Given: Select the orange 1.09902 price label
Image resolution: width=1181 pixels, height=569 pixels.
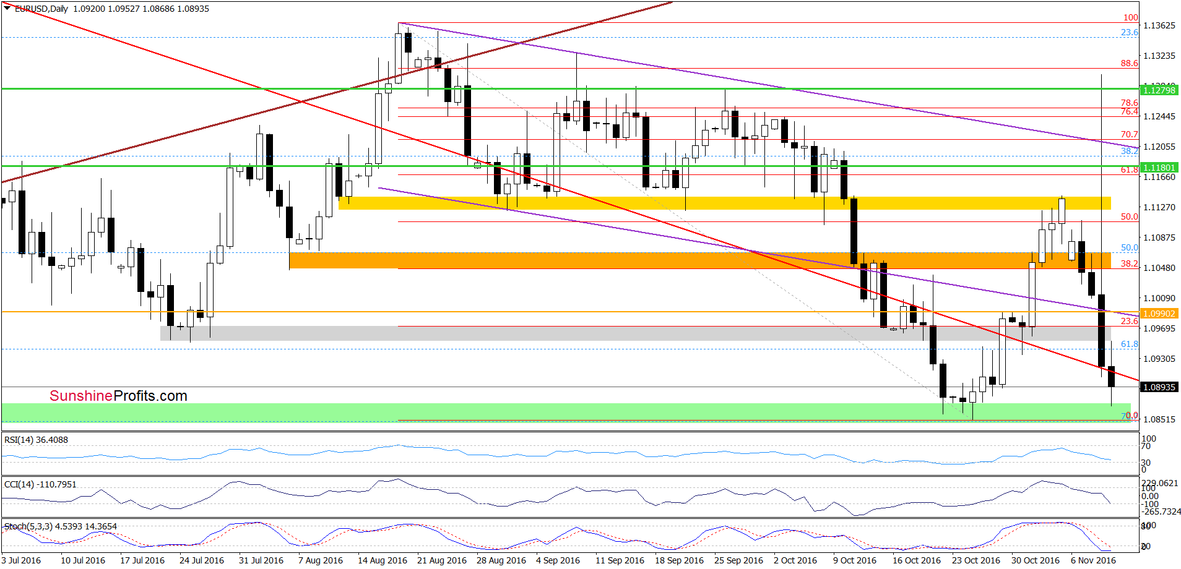Looking at the screenshot, I should 1159,314.
